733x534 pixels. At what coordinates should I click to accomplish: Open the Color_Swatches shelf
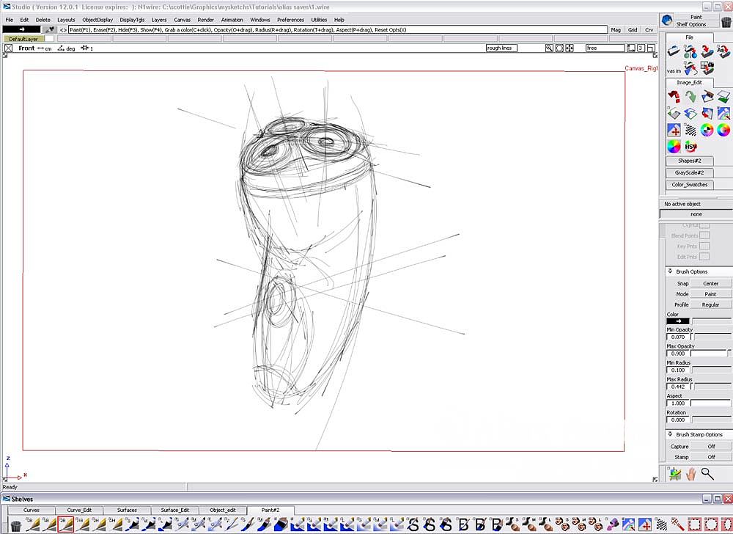pyautogui.click(x=690, y=185)
